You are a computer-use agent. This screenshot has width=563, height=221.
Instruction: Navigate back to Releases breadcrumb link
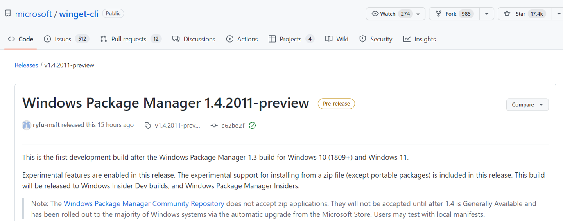coord(26,65)
